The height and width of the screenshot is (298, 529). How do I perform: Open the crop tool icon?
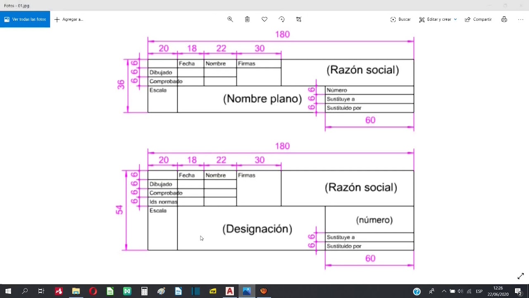pyautogui.click(x=299, y=19)
